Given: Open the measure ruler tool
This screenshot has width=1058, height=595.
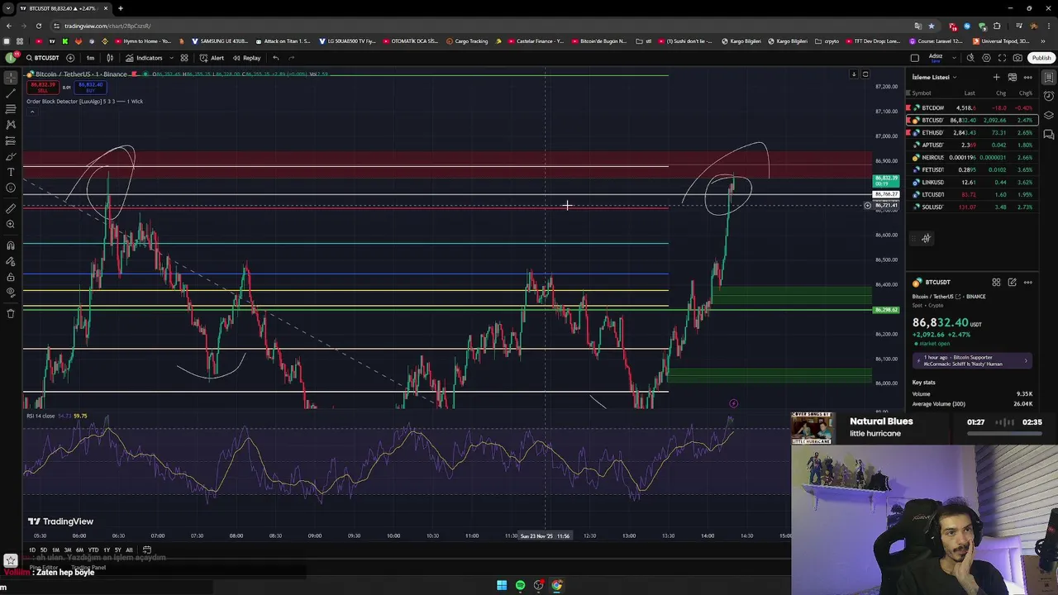Looking at the screenshot, I should click(x=11, y=209).
